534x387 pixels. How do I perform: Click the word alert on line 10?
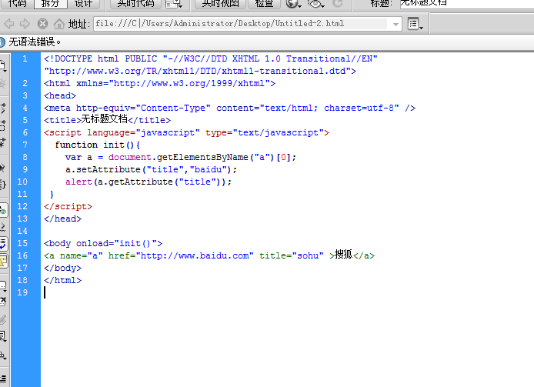coord(78,182)
